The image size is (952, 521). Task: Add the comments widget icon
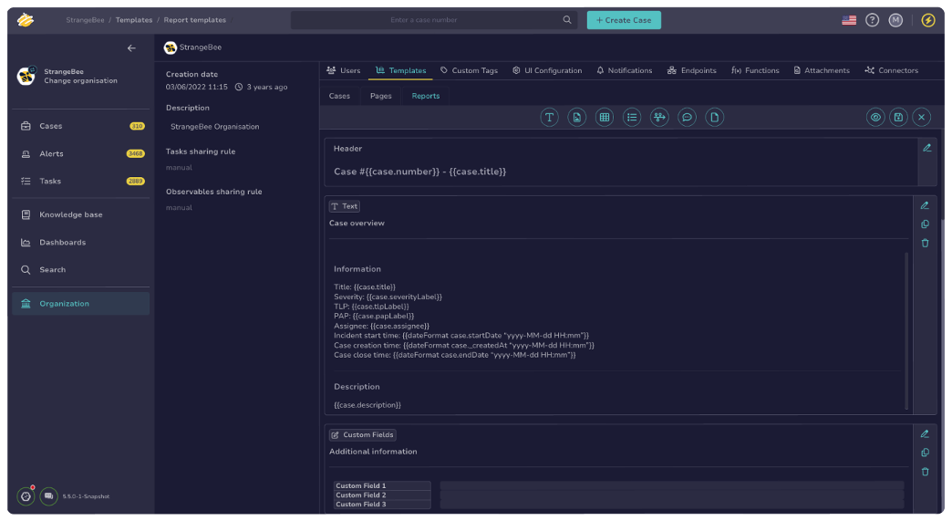click(688, 117)
